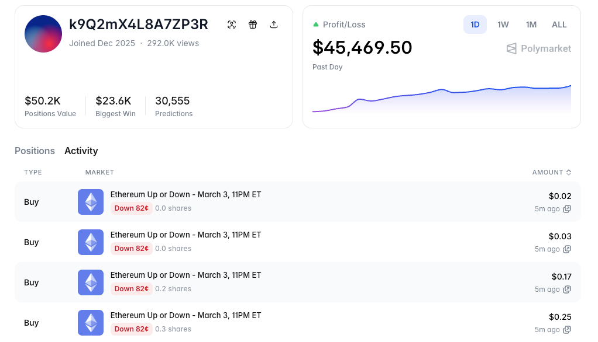This screenshot has height=342, width=598.
Task: Show ALL time profit/loss
Action: (559, 25)
